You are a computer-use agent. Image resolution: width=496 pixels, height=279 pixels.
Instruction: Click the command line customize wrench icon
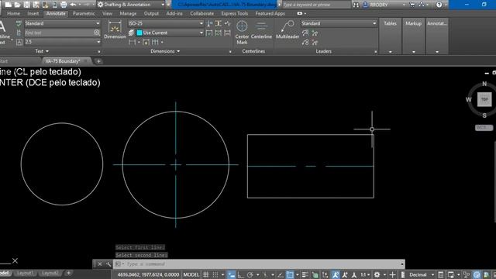click(108, 263)
